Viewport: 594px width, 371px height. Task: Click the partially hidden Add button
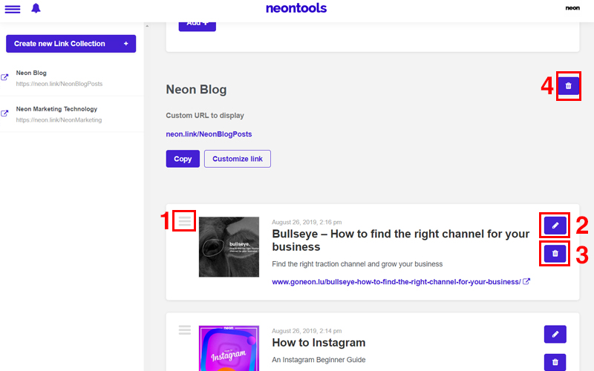198,27
